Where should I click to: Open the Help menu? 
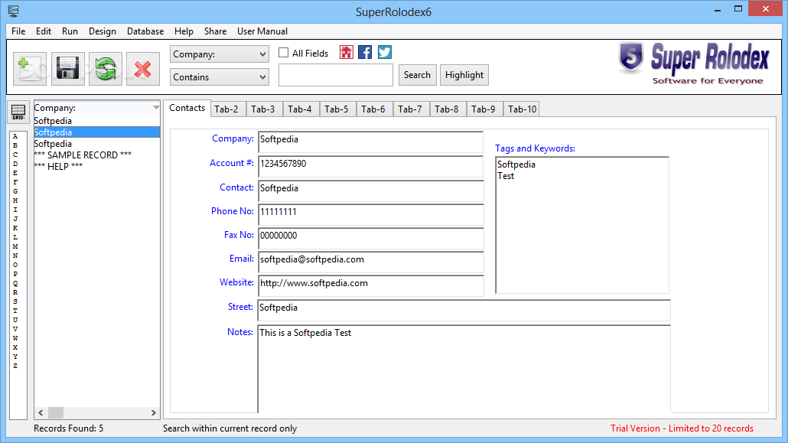point(184,31)
